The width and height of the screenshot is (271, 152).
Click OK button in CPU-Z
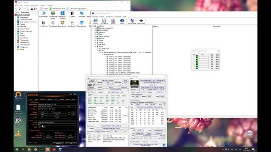tap(71, 143)
